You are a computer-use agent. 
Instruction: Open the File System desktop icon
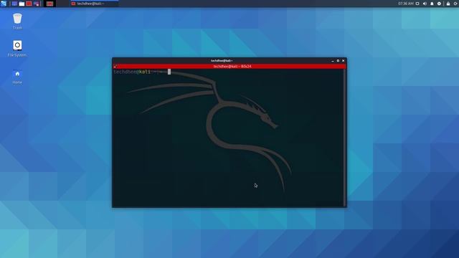17,48
